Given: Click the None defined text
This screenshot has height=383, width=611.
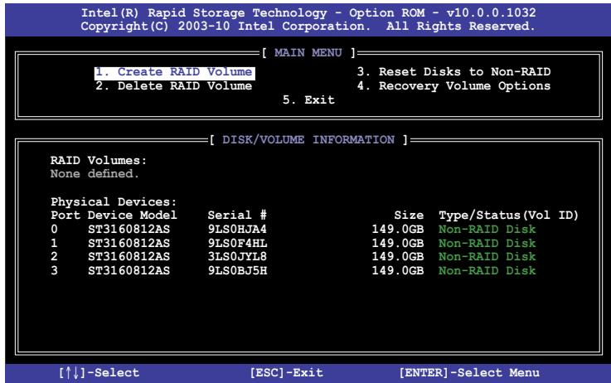Looking at the screenshot, I should tap(95, 174).
